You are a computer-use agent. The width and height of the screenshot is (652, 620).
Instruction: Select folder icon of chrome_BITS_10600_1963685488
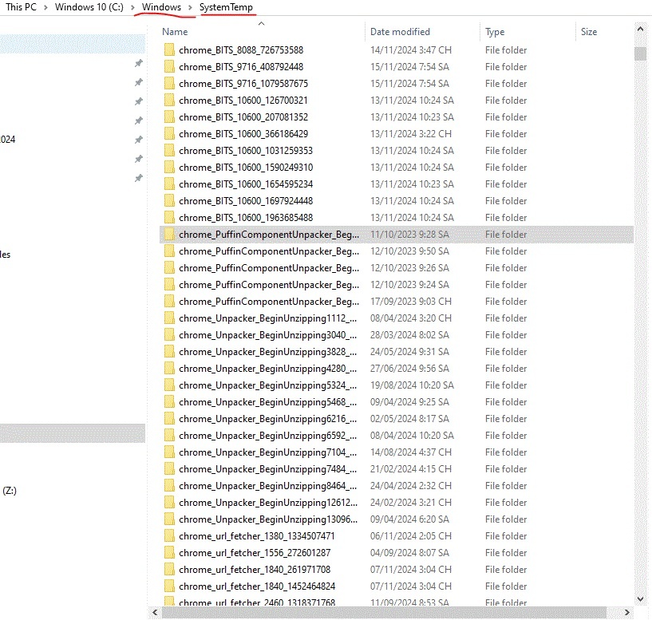169,218
